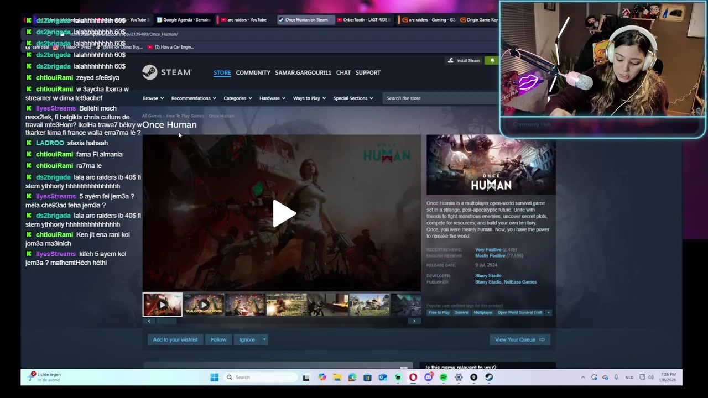This screenshot has width=708, height=398.
Task: Click the taskbar Search box
Action: click(261, 377)
